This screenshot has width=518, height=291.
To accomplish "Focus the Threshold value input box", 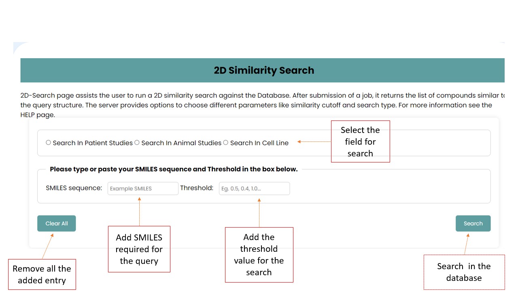I will pyautogui.click(x=254, y=188).
